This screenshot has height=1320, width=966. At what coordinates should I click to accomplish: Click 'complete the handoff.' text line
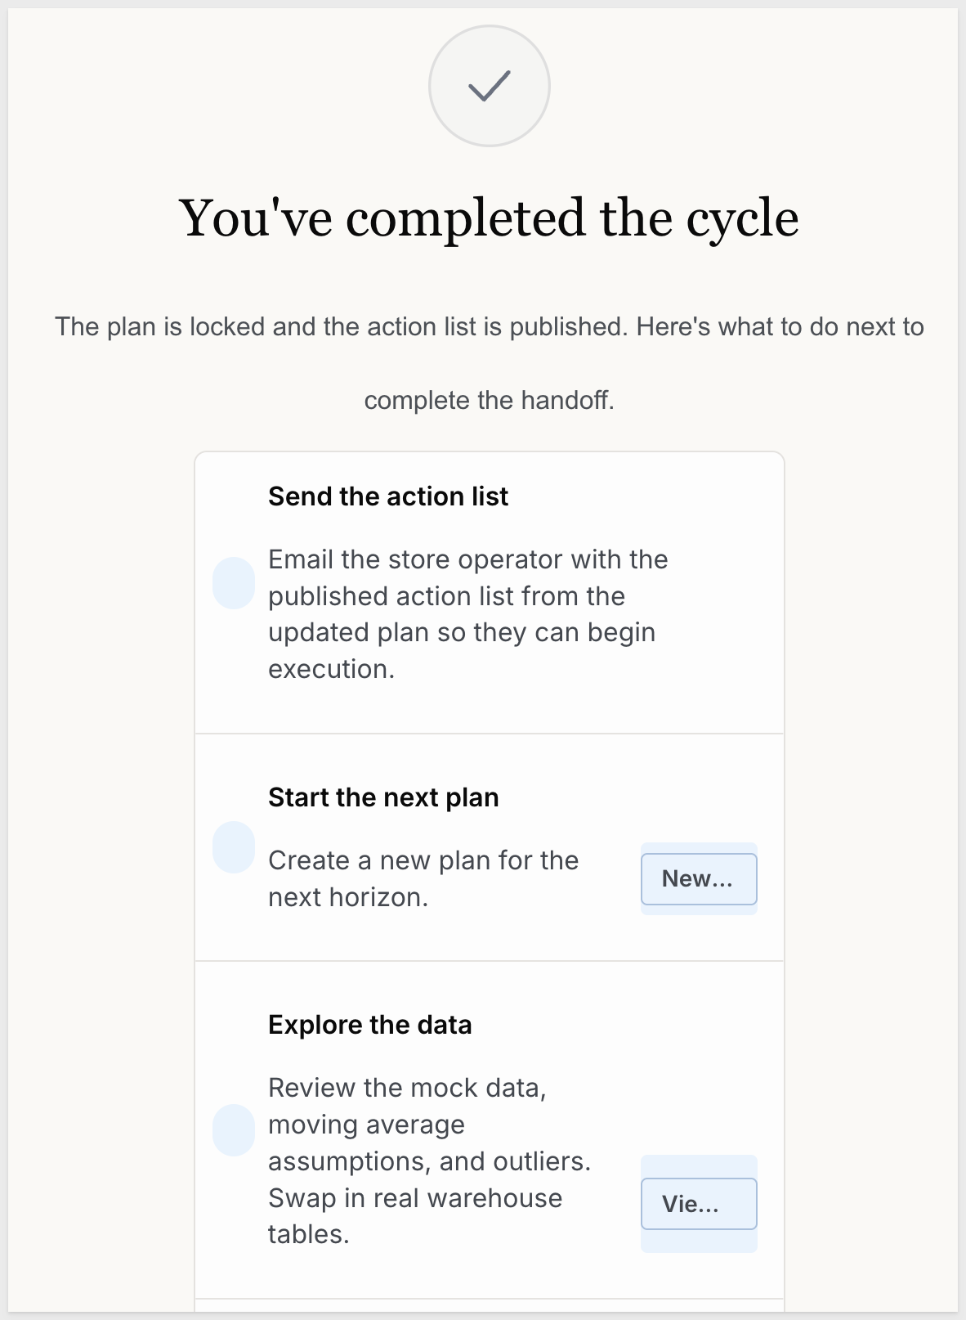489,401
